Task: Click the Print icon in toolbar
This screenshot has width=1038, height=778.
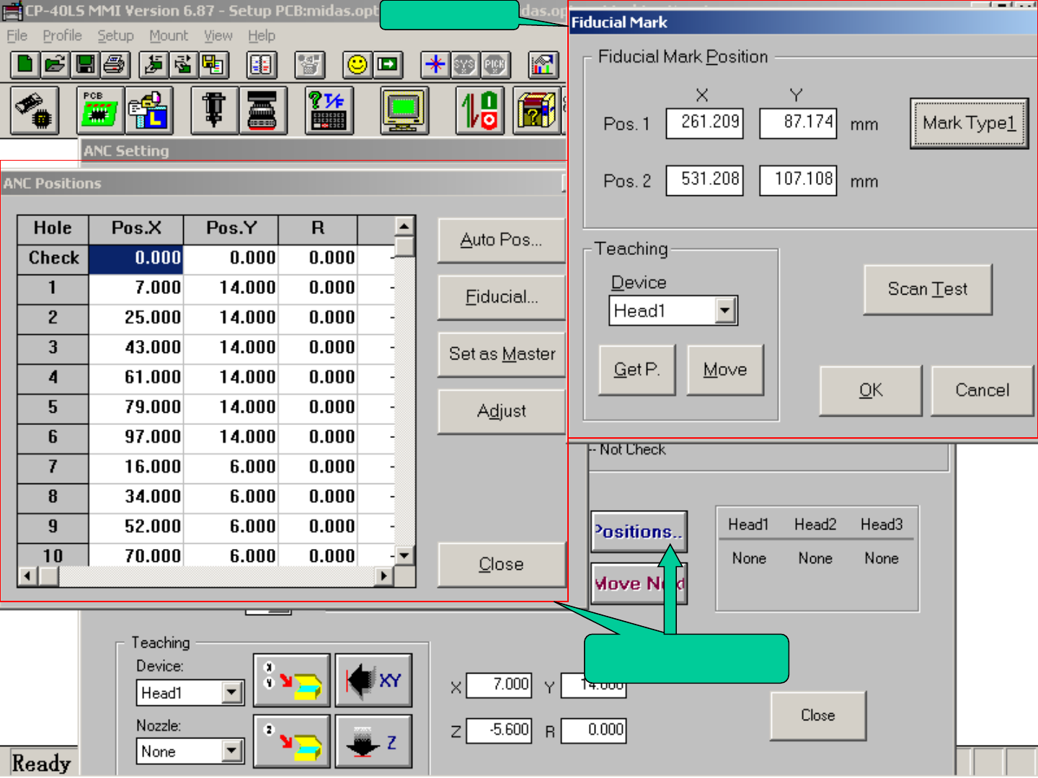Action: pyautogui.click(x=114, y=65)
